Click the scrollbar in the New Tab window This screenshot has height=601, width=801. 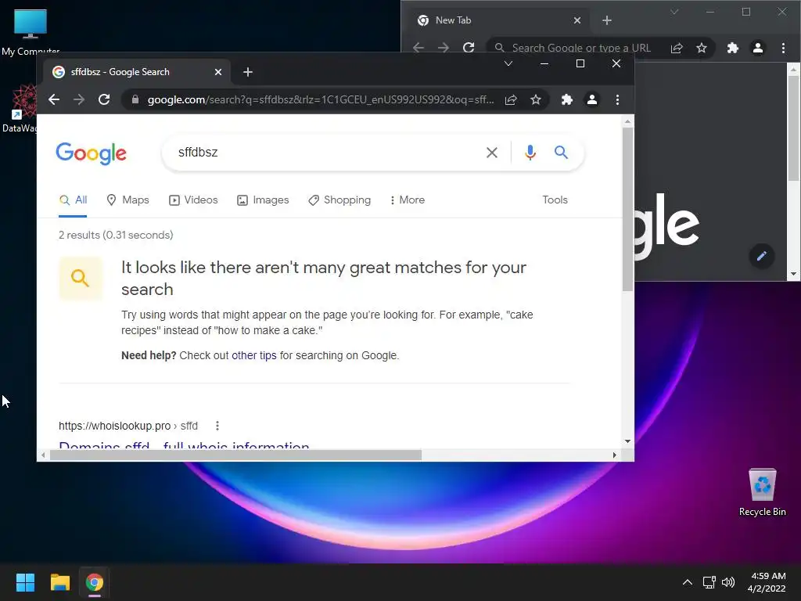pos(793,128)
